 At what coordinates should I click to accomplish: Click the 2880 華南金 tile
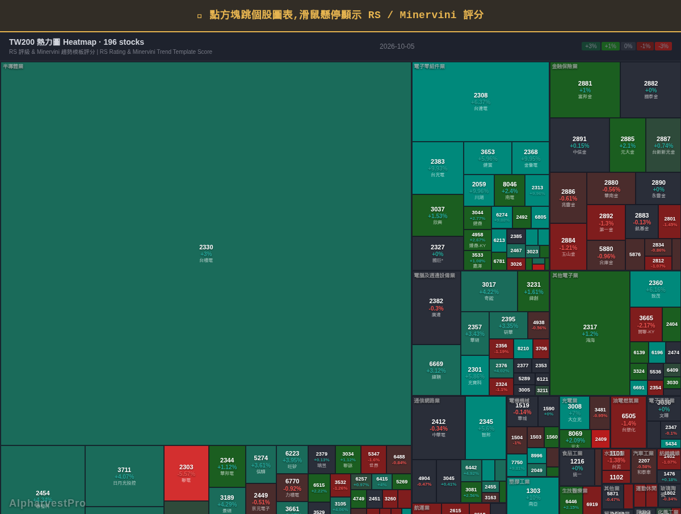tap(611, 189)
